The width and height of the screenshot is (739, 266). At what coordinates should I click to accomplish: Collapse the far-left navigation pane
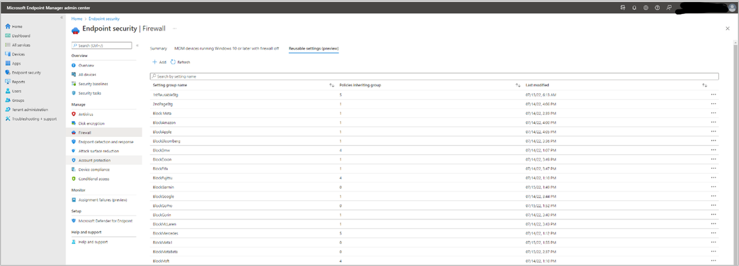61,17
